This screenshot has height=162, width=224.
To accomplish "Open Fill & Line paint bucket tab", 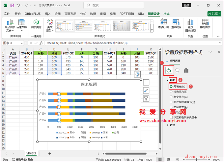I will click(x=169, y=70).
